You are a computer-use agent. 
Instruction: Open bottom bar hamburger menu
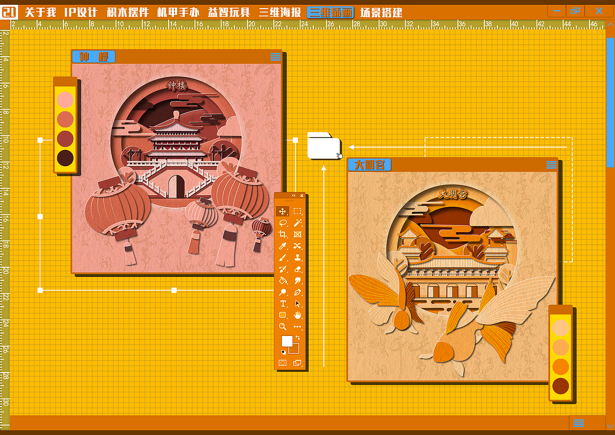coord(579,423)
